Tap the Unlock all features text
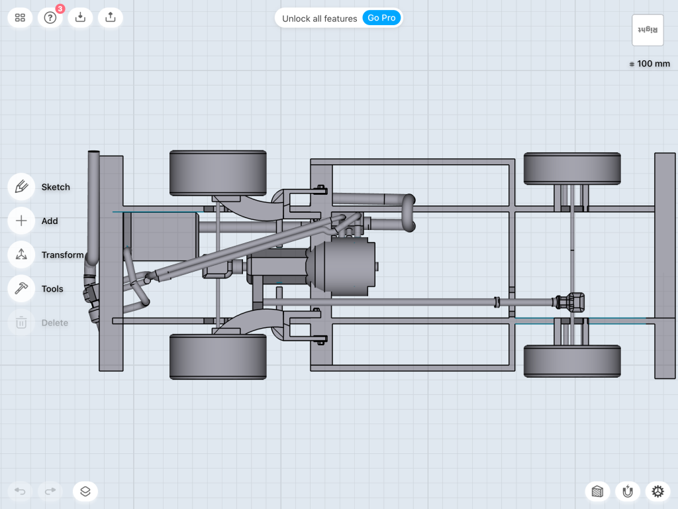This screenshot has height=509, width=678. click(319, 19)
